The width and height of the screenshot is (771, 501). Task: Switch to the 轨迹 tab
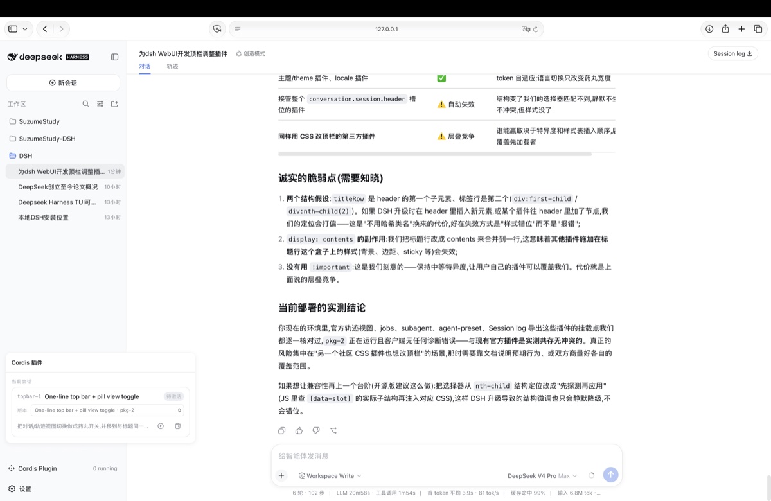pyautogui.click(x=172, y=66)
